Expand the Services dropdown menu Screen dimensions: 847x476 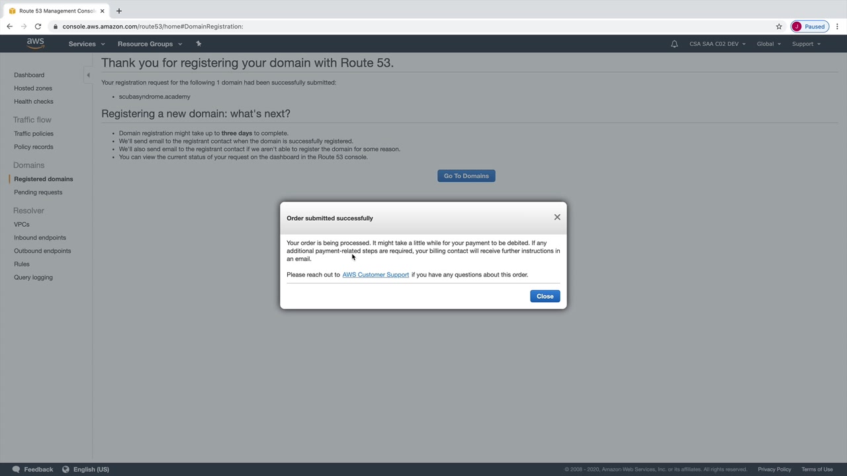(x=87, y=44)
